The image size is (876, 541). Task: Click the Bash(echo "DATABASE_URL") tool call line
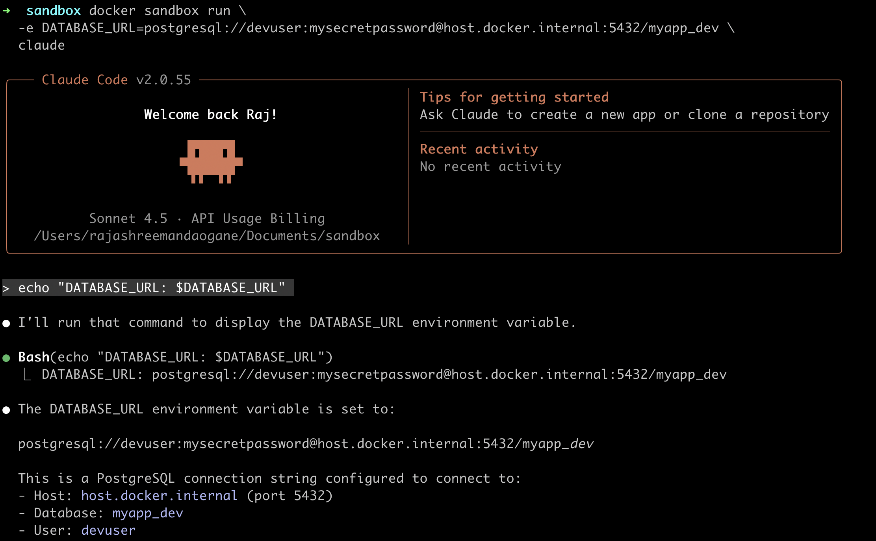point(176,357)
